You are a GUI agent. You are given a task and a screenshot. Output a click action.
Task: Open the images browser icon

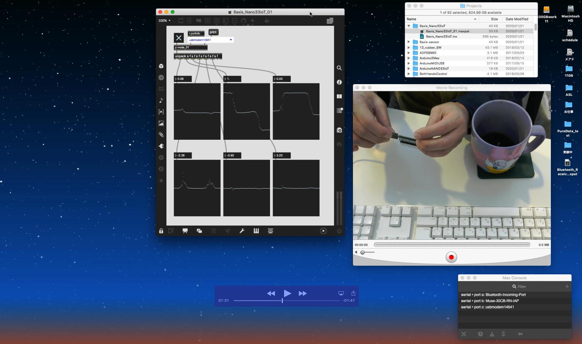pos(161,123)
